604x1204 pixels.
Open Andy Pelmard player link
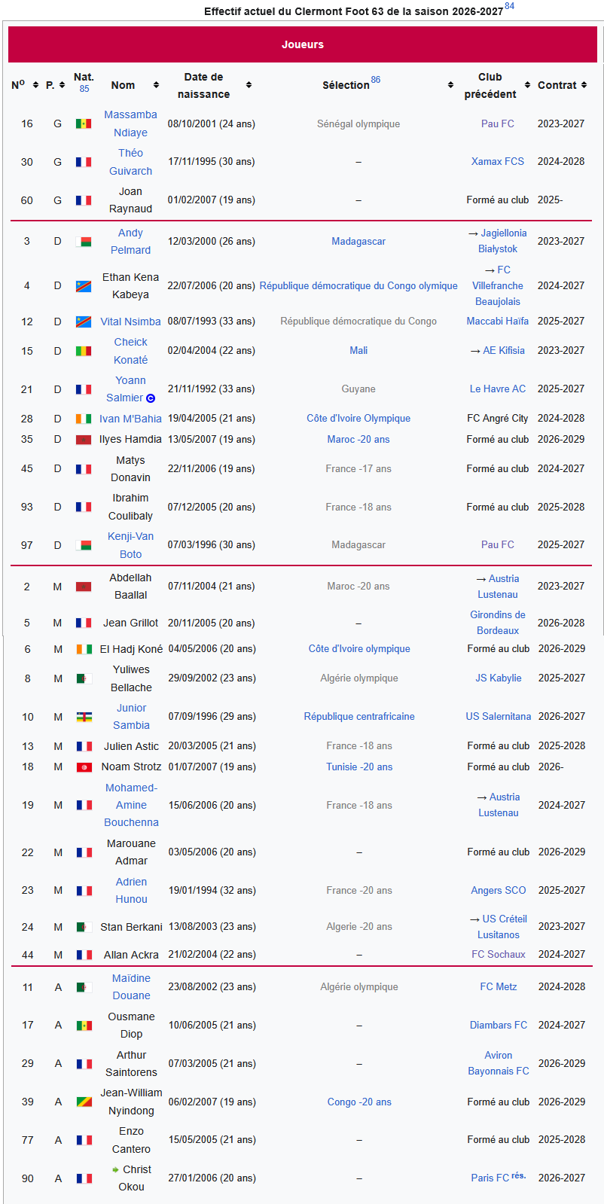(130, 242)
